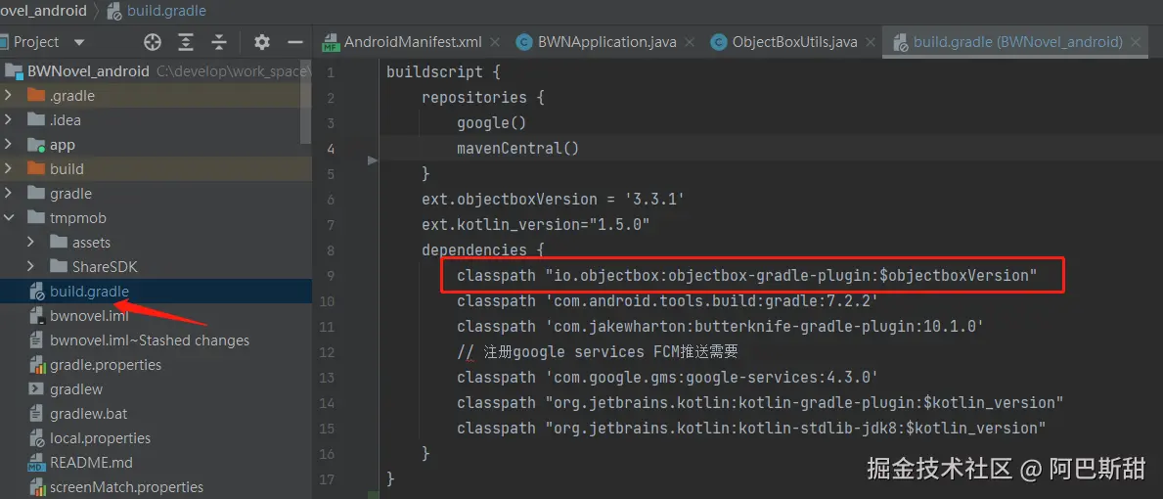
Task: Close the AndroidManifest.xml tab
Action: (496, 43)
